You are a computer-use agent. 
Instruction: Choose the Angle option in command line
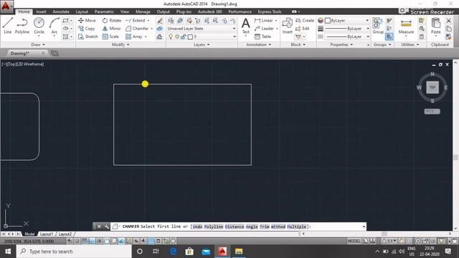pos(252,226)
